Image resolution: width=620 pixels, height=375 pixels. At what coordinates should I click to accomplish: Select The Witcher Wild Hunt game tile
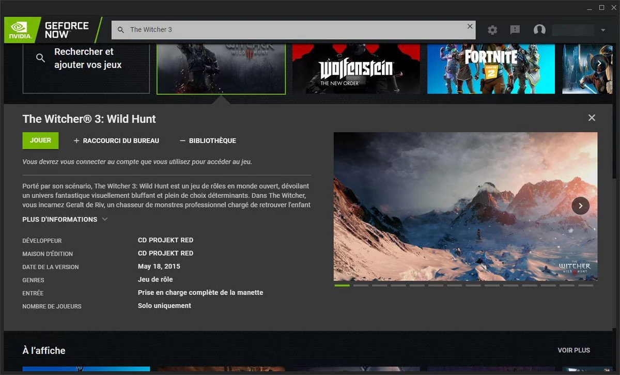221,69
